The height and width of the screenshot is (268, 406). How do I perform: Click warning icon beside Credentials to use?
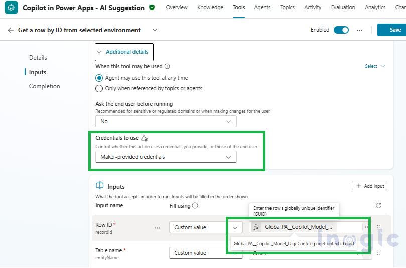[x=144, y=138]
